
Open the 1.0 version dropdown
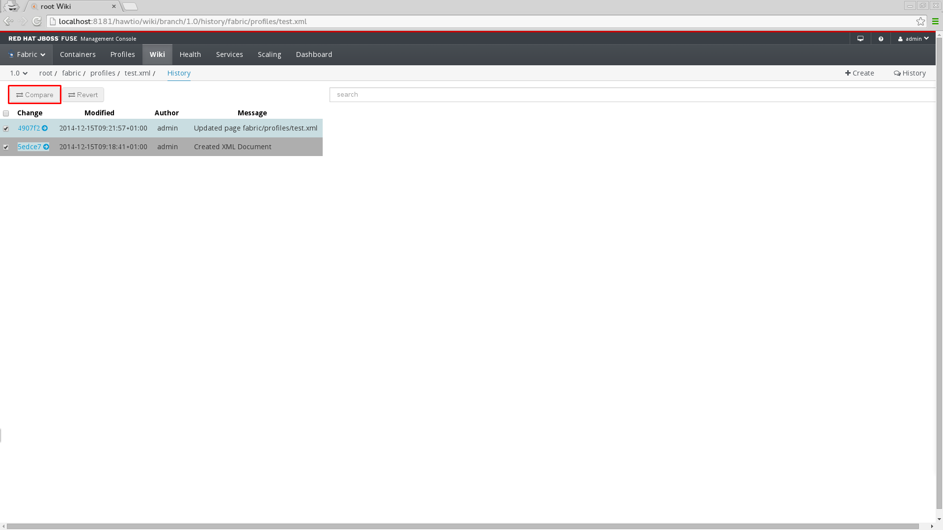pos(19,73)
